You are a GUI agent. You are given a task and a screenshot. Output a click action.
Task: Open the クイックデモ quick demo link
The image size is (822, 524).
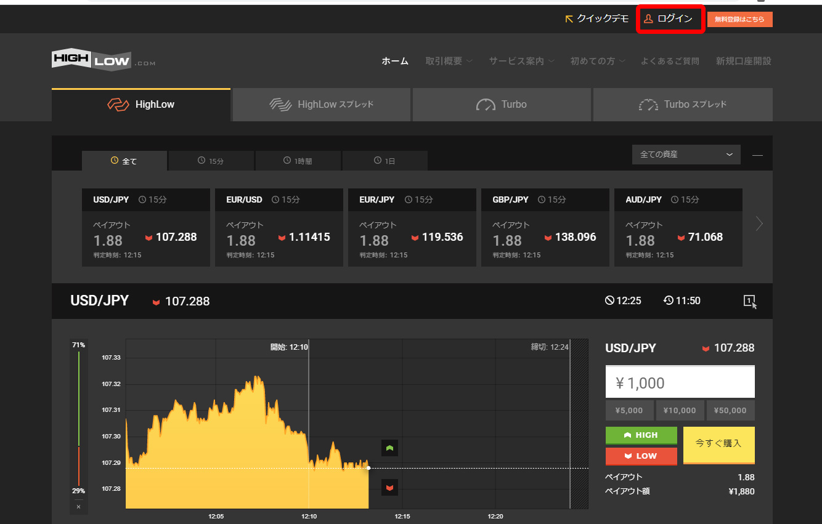(597, 19)
